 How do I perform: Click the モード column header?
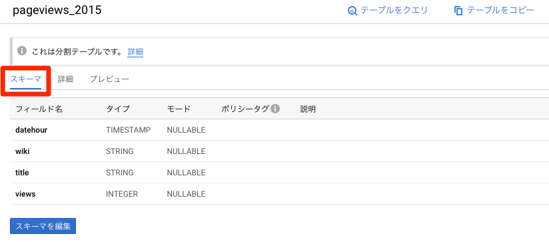pyautogui.click(x=179, y=109)
